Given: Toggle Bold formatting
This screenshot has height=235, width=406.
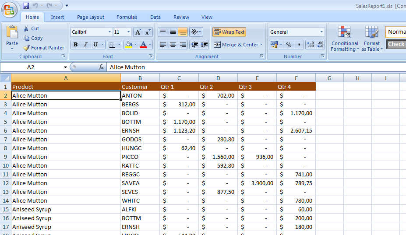Looking at the screenshot, I should coord(75,45).
